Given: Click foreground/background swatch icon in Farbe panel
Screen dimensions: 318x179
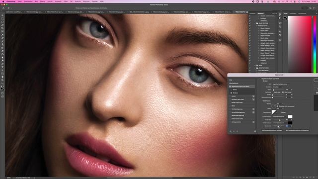Looking at the screenshot, I should 286,18.
